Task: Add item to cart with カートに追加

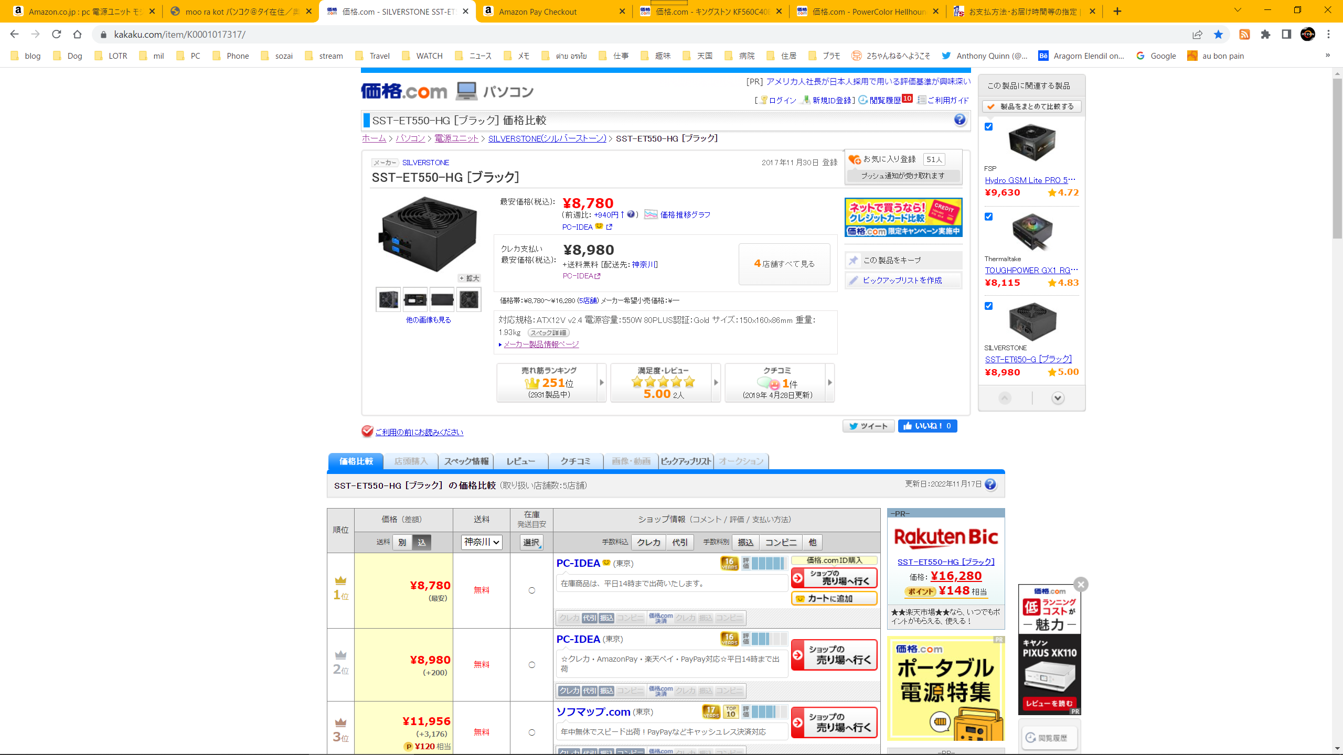Action: [834, 598]
